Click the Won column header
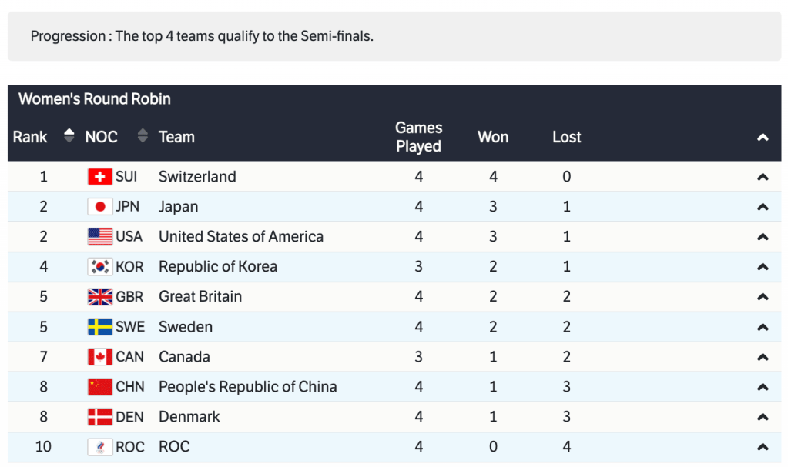The height and width of the screenshot is (467, 788). [493, 137]
